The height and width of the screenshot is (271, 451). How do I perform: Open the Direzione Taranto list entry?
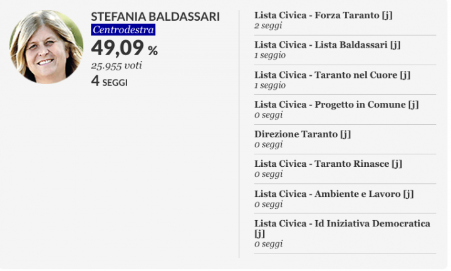pyautogui.click(x=303, y=134)
